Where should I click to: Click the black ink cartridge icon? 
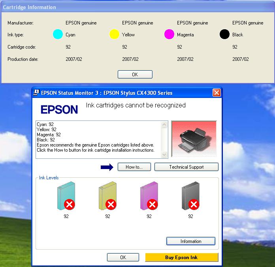tap(190, 196)
